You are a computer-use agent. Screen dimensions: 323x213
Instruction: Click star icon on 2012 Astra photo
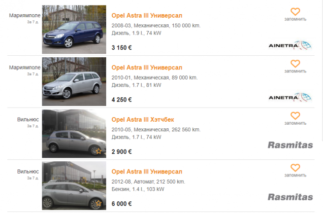(x=99, y=203)
